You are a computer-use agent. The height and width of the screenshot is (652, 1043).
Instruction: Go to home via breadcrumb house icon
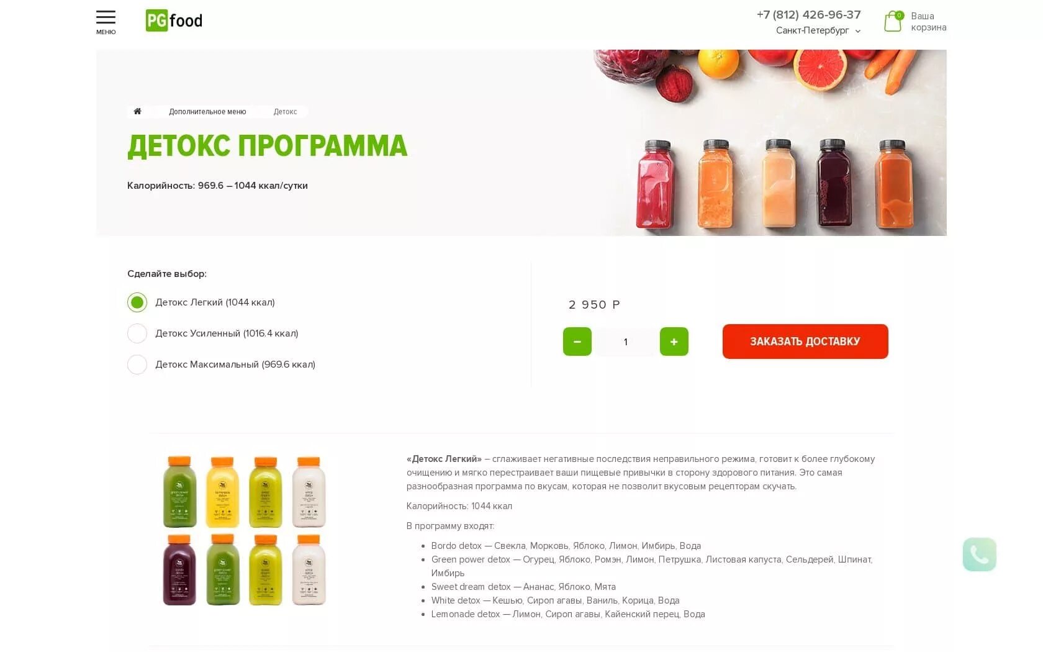pos(137,112)
